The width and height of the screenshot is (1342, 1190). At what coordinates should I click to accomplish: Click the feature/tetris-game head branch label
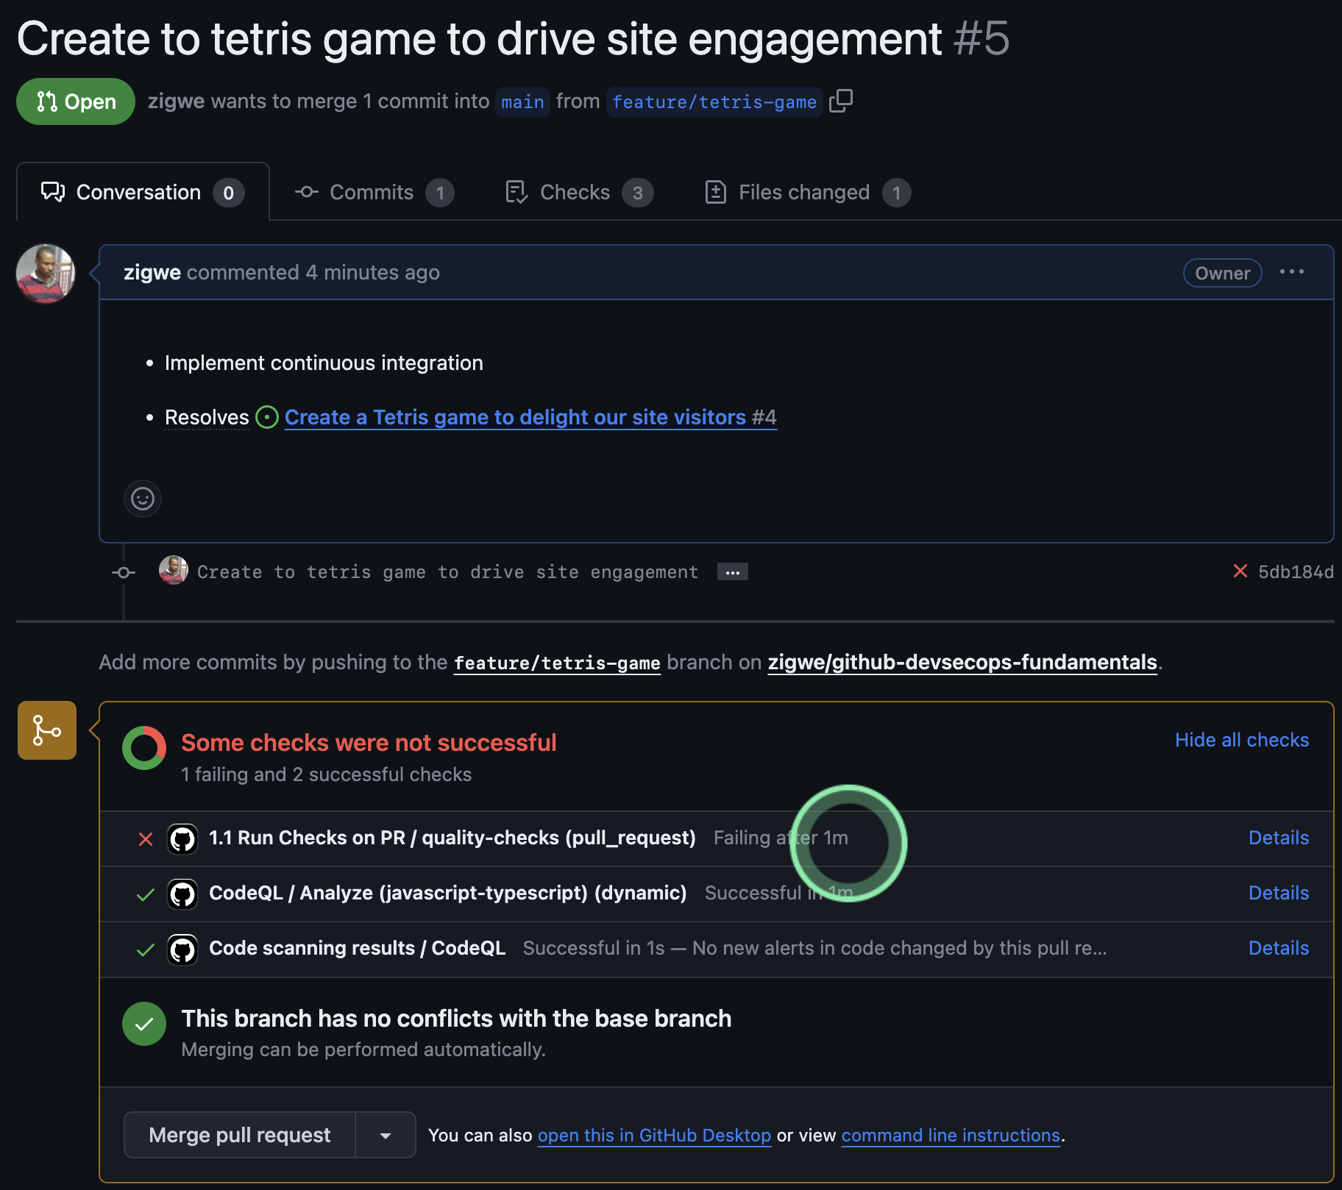point(714,101)
